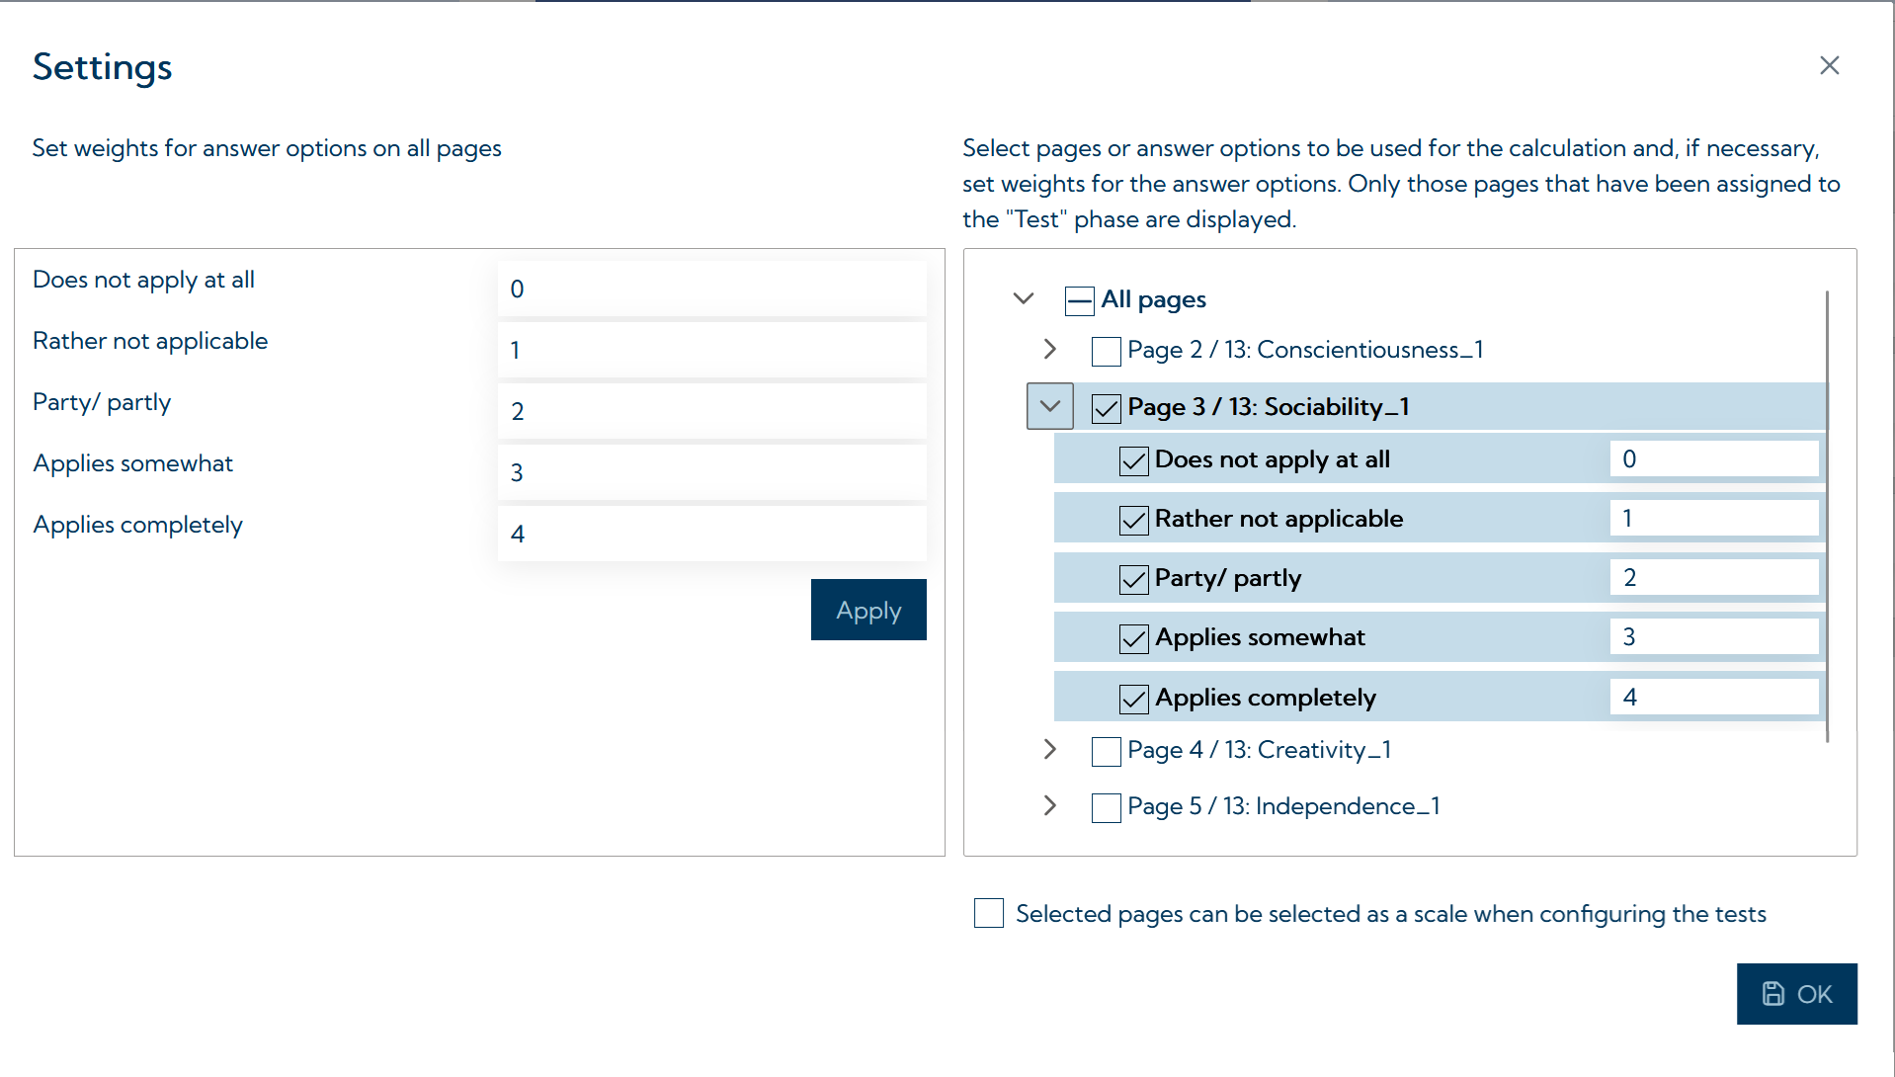Expand Page 2 / 13: Conscientiousness_1
Image resolution: width=1895 pixels, height=1077 pixels.
click(1049, 349)
